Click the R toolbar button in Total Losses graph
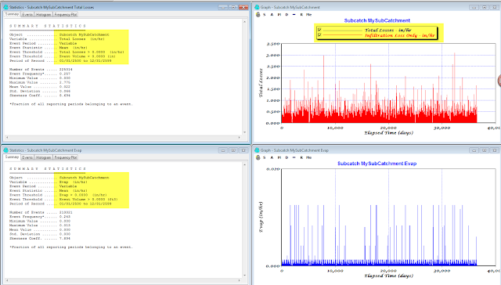The height and width of the screenshot is (285, 501). 301,15
